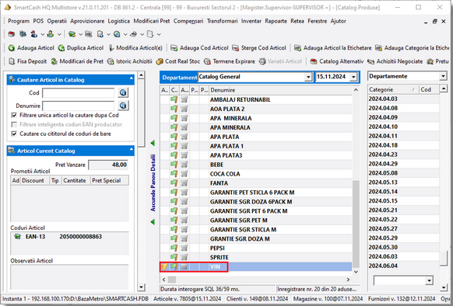Click the Cost Real Stoc coins icon

click(x=160, y=61)
